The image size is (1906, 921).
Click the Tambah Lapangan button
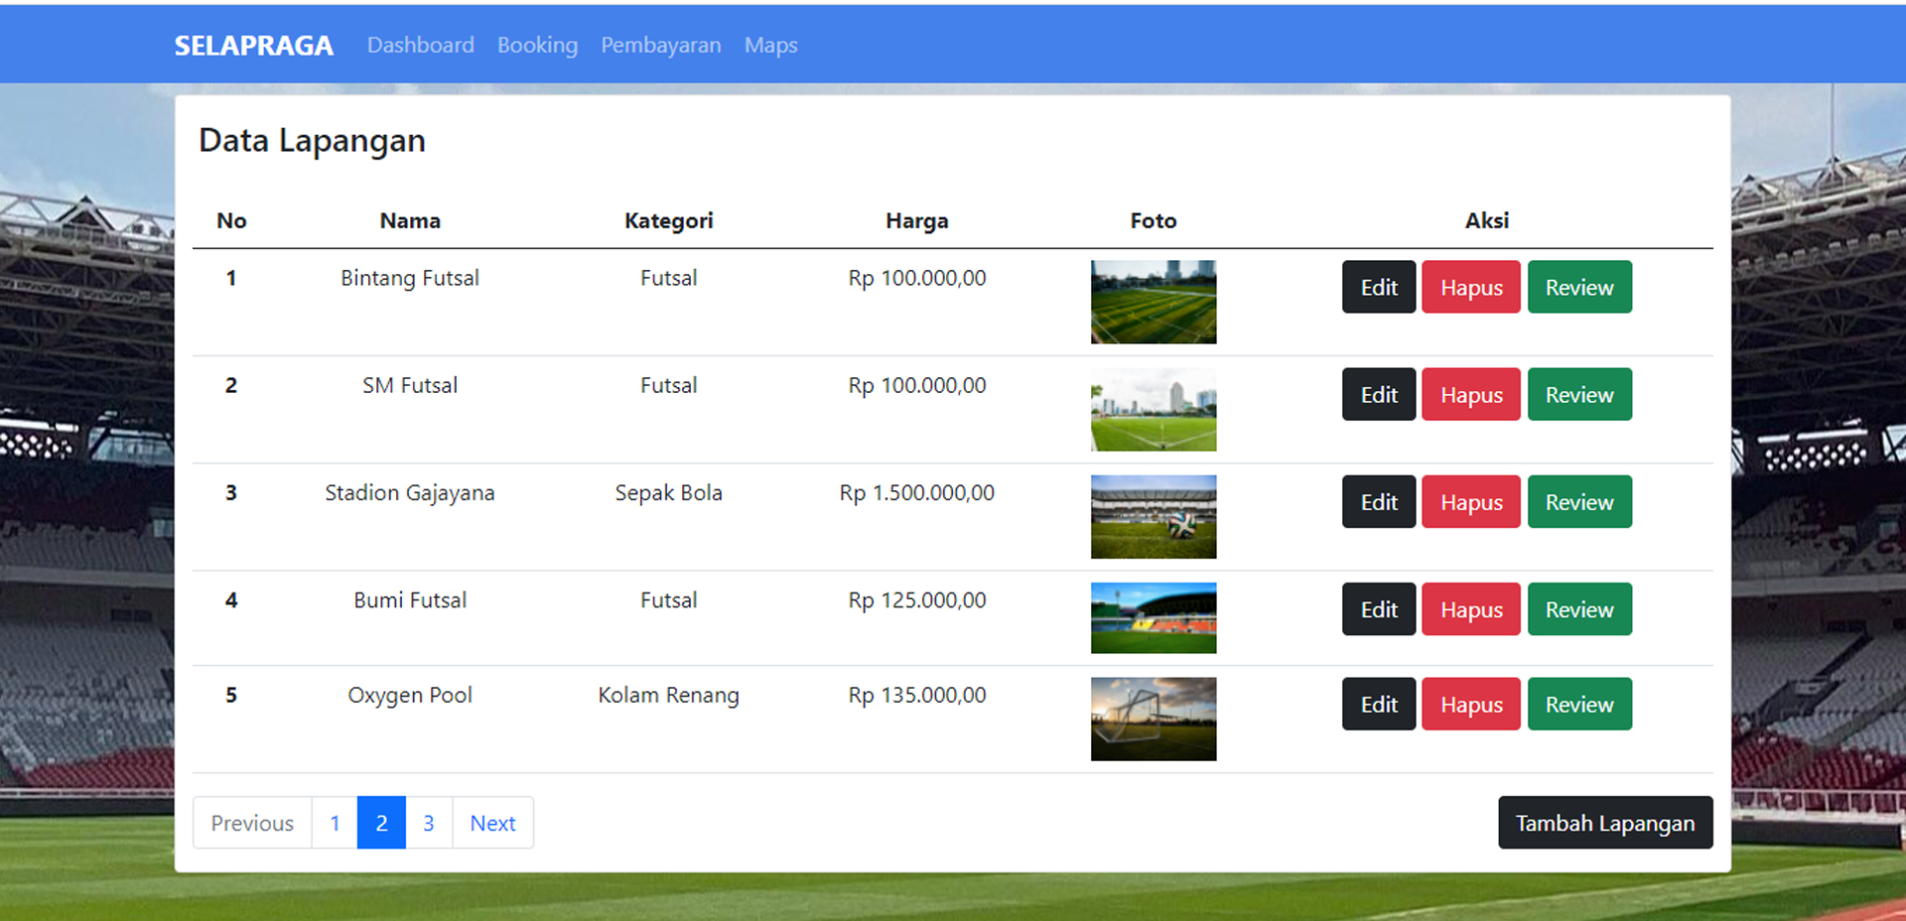click(x=1605, y=823)
